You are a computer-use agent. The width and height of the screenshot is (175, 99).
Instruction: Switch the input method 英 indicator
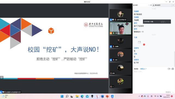pos(151,96)
